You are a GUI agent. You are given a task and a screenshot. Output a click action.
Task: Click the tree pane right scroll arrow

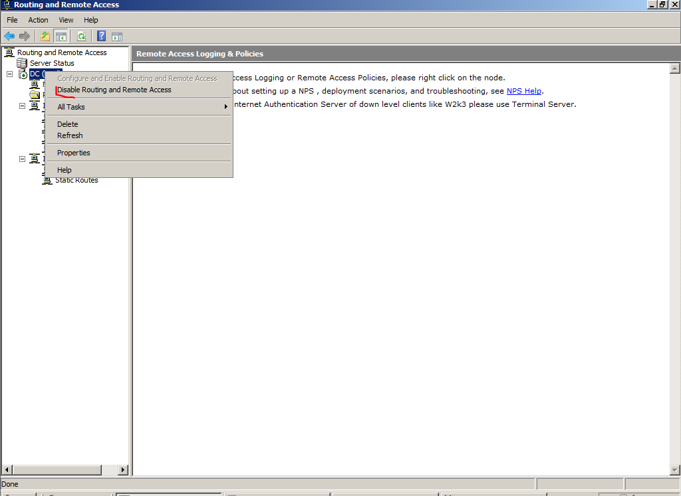[123, 469]
